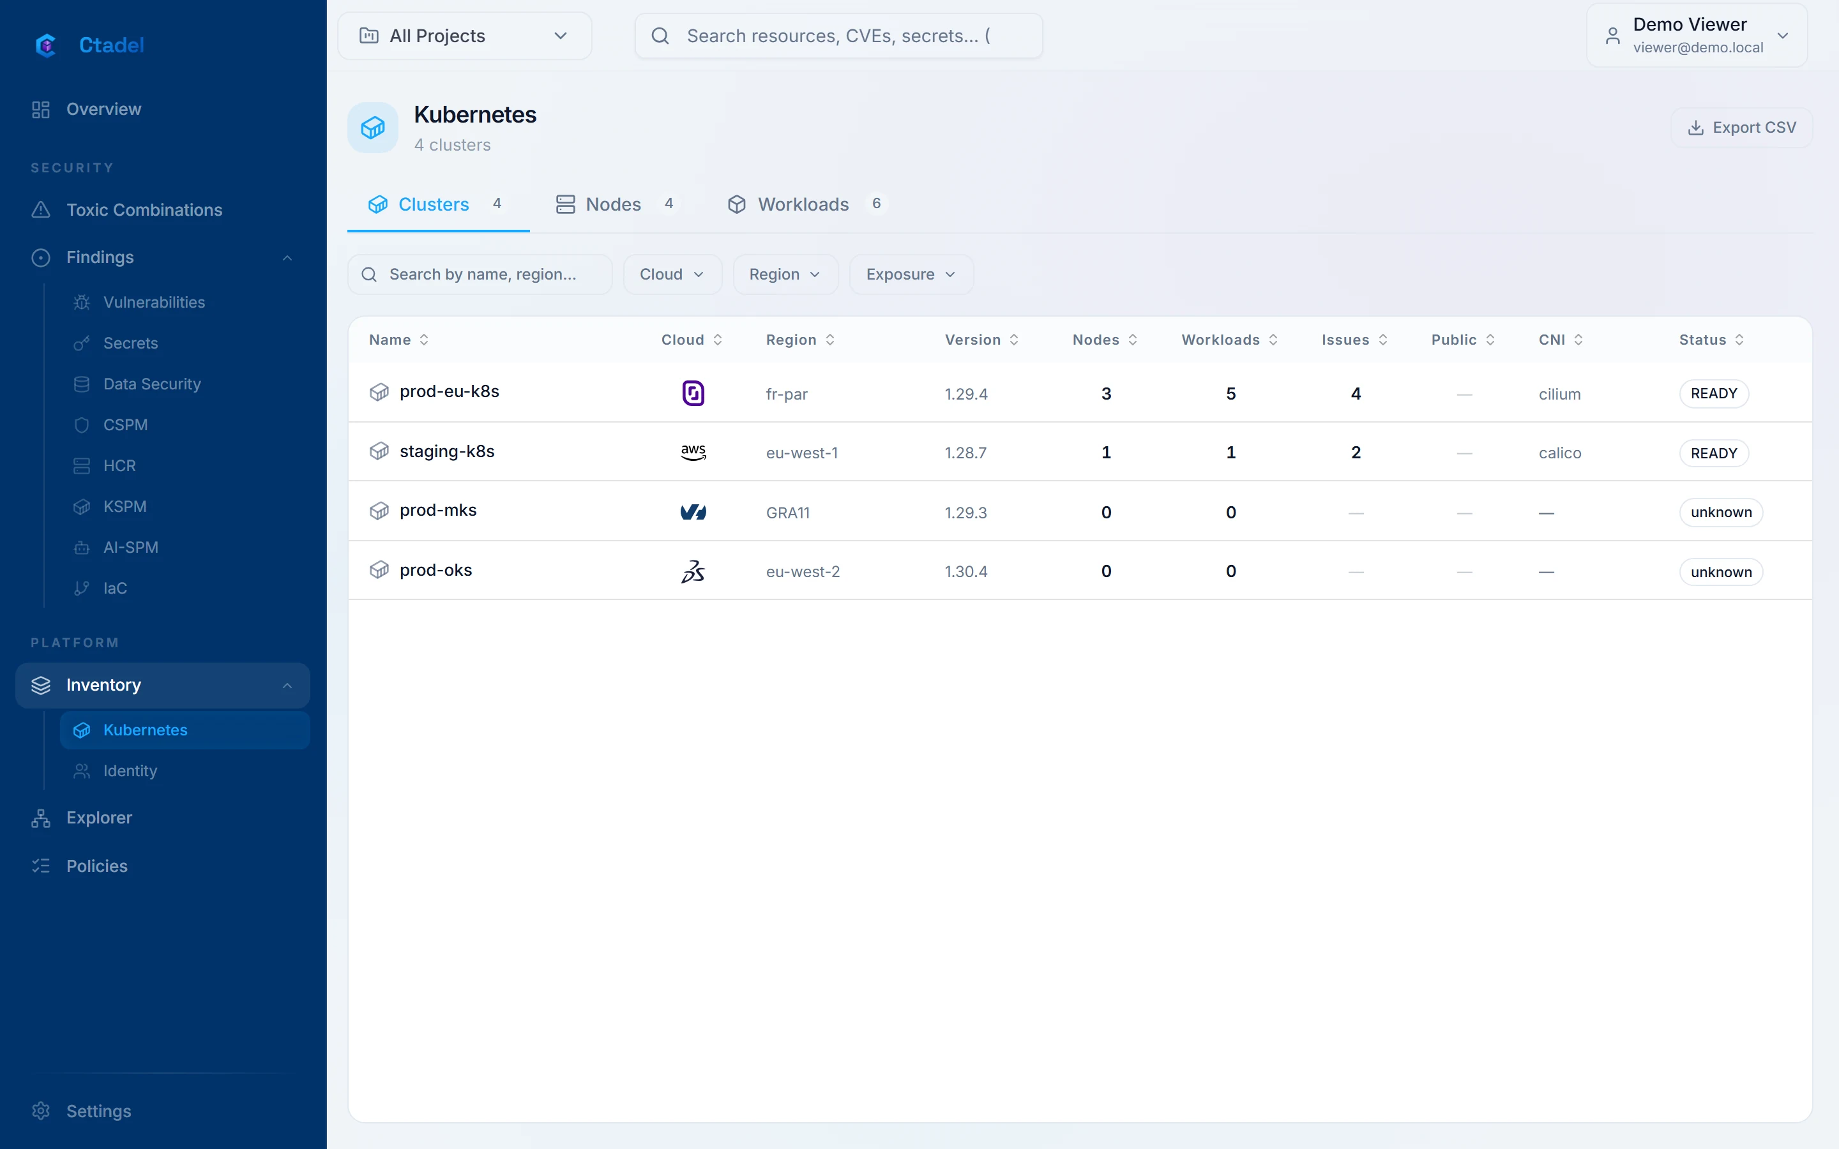Sort by the Issues column header

tap(1355, 340)
